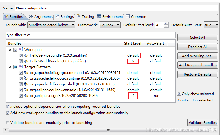Decrease the Default Start level spinner
The height and width of the screenshot is (135, 220).
pos(166,26)
